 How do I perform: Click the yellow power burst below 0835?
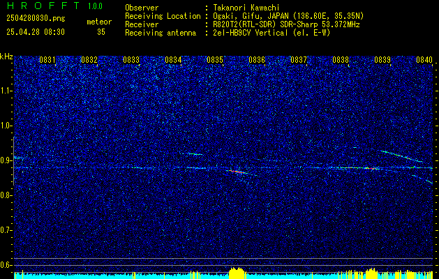[x=237, y=273]
